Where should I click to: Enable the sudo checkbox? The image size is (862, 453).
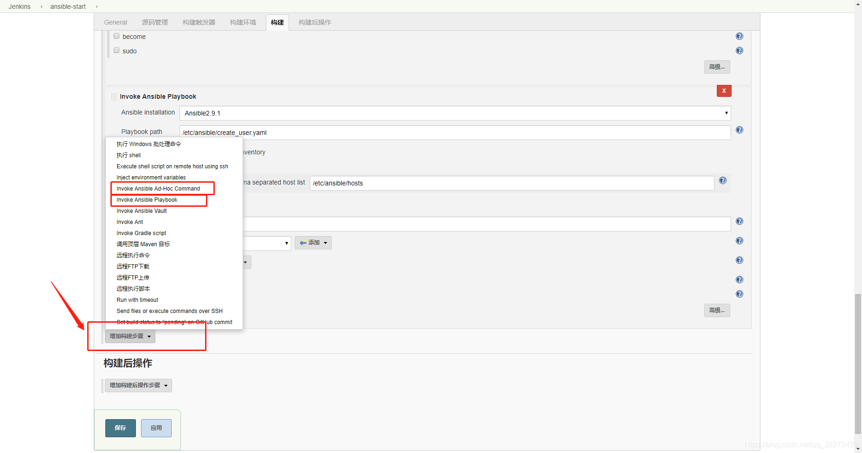(116, 50)
